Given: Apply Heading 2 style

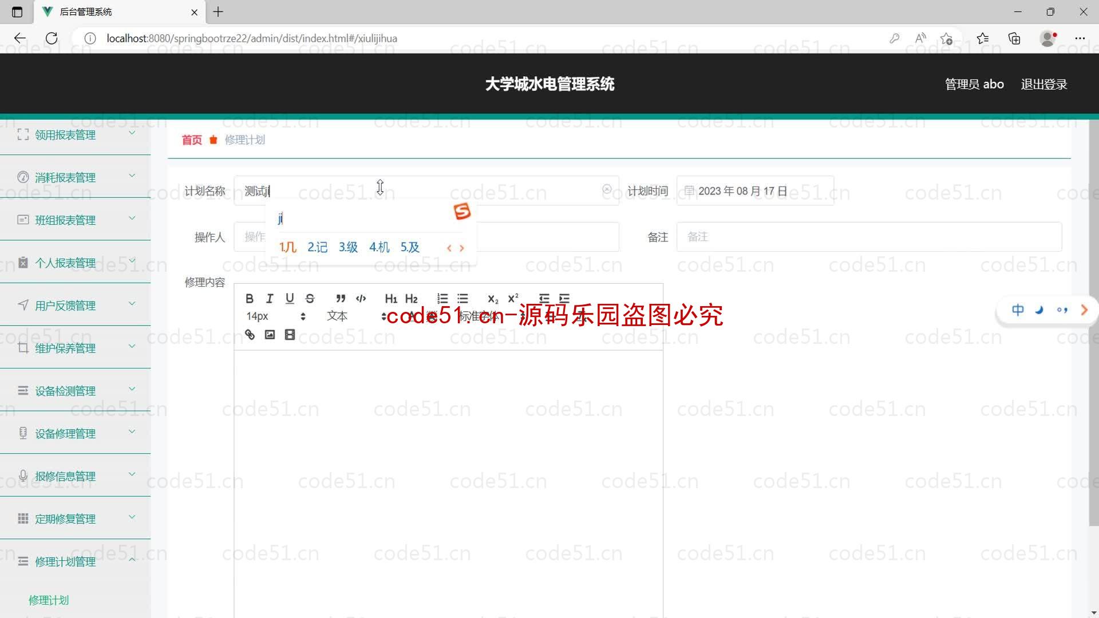Looking at the screenshot, I should coord(411,298).
